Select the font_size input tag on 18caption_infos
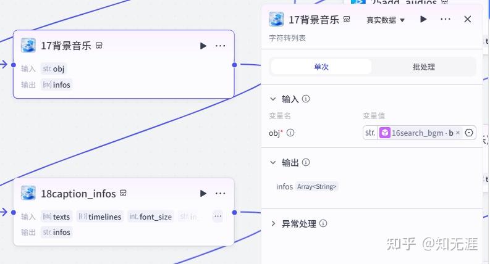Screen dimensions: 490x264 151,217
